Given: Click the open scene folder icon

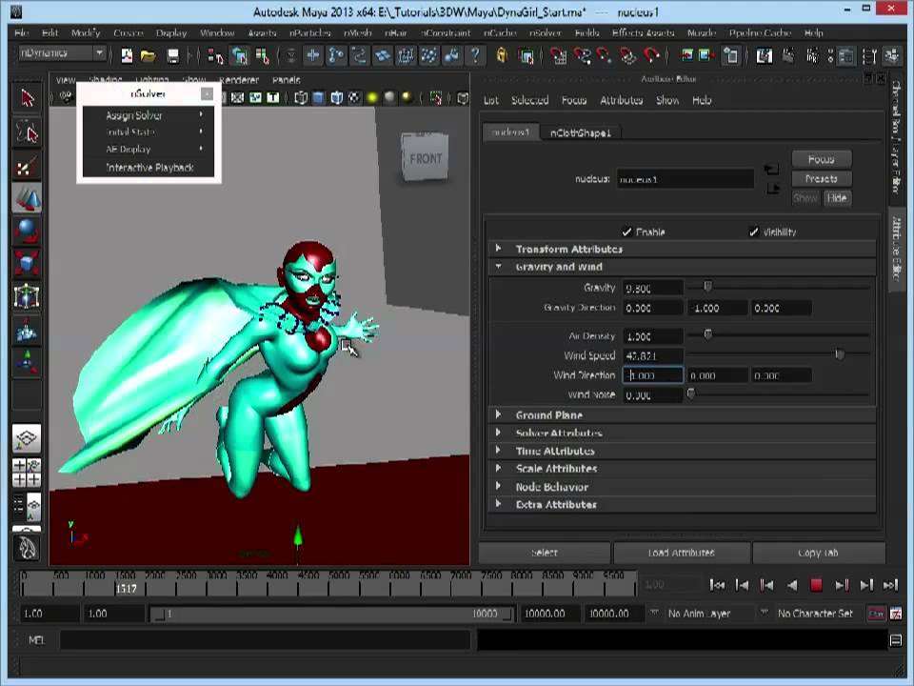Looking at the screenshot, I should tap(148, 55).
